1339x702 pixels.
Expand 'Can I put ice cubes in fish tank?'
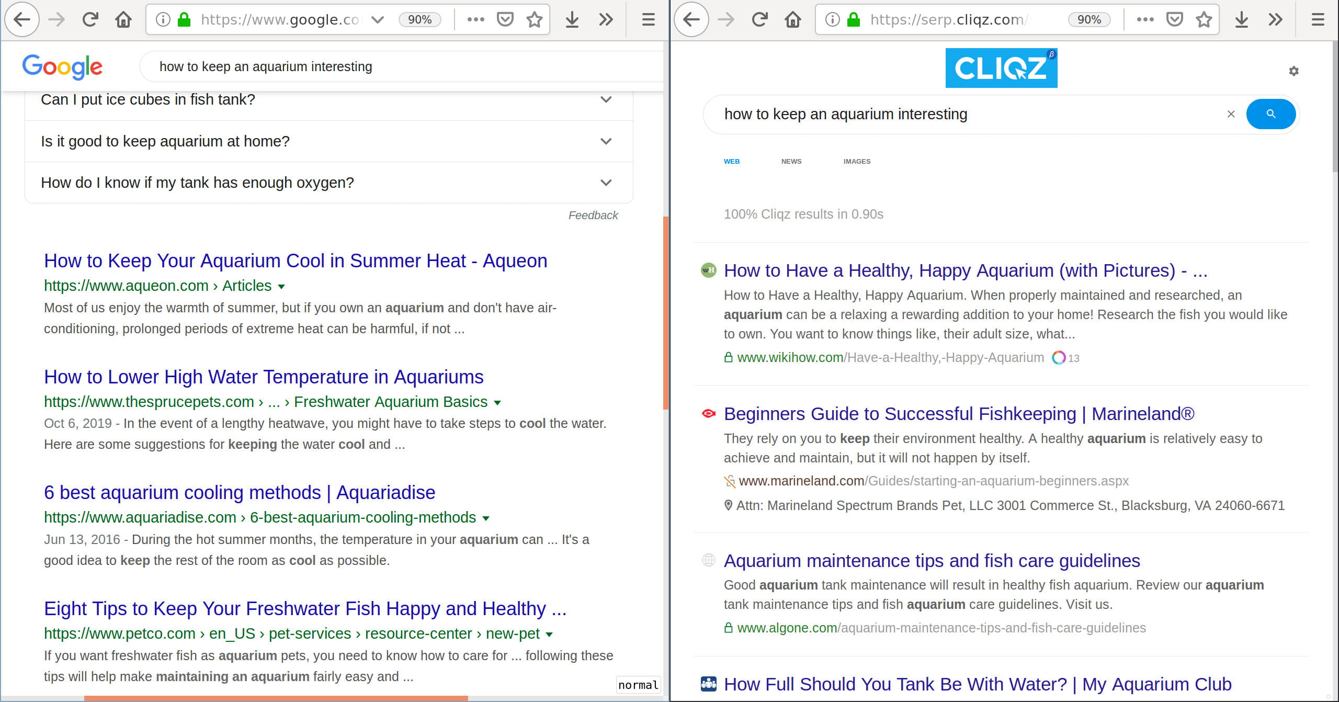[x=329, y=99]
